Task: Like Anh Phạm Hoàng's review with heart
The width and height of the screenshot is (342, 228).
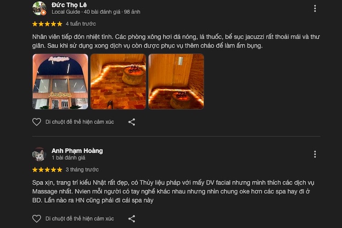Action: pyautogui.click(x=37, y=219)
